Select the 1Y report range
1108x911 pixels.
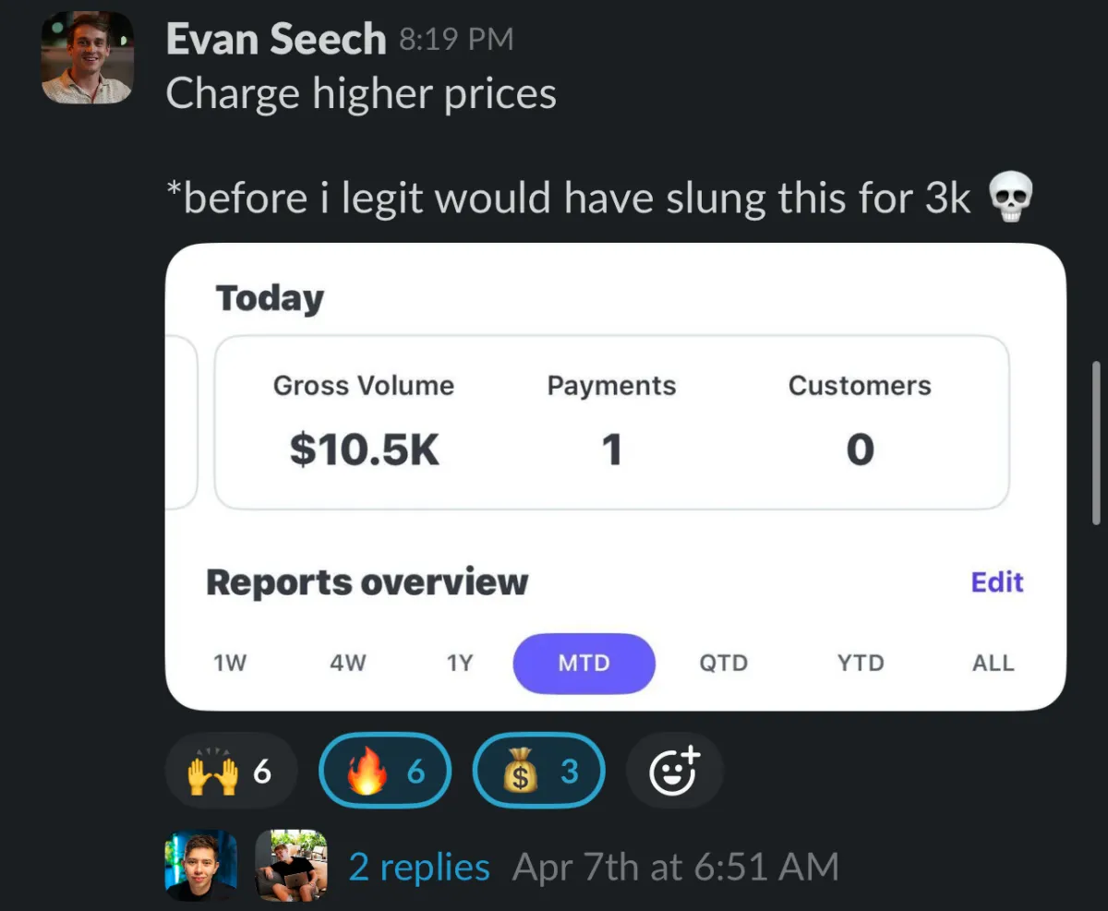[459, 663]
